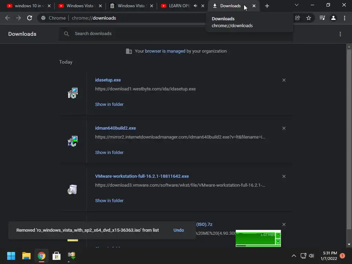
Task: Open VMware-workstation-full-16.2.1 exe link
Action: pos(142,176)
